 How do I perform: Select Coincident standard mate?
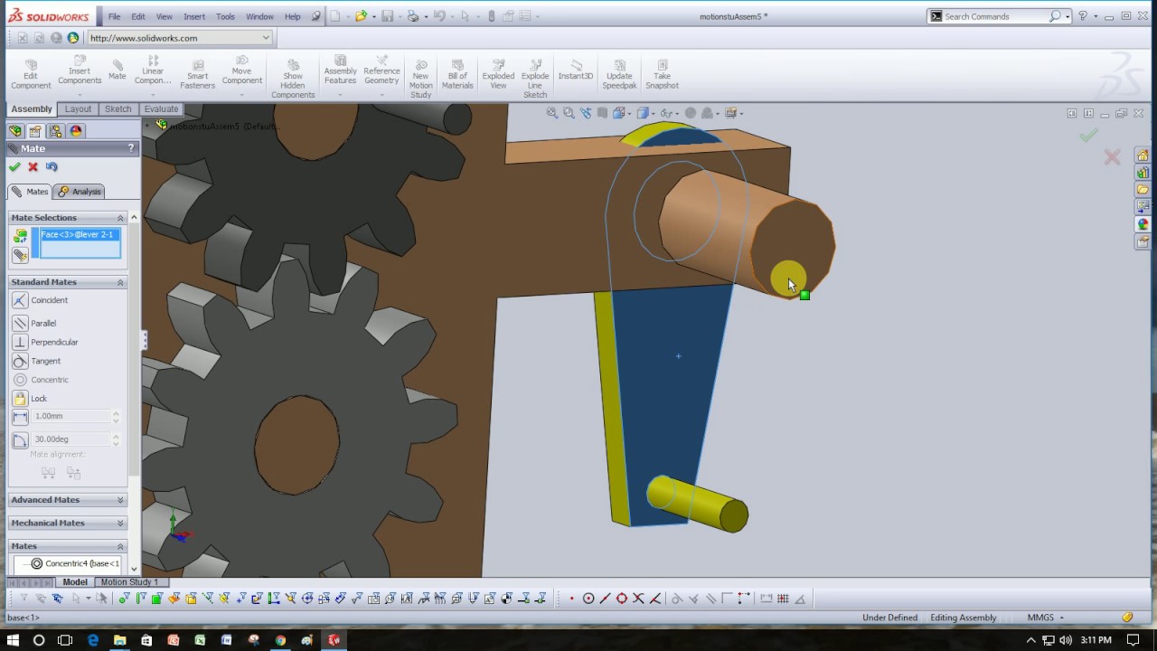click(41, 300)
